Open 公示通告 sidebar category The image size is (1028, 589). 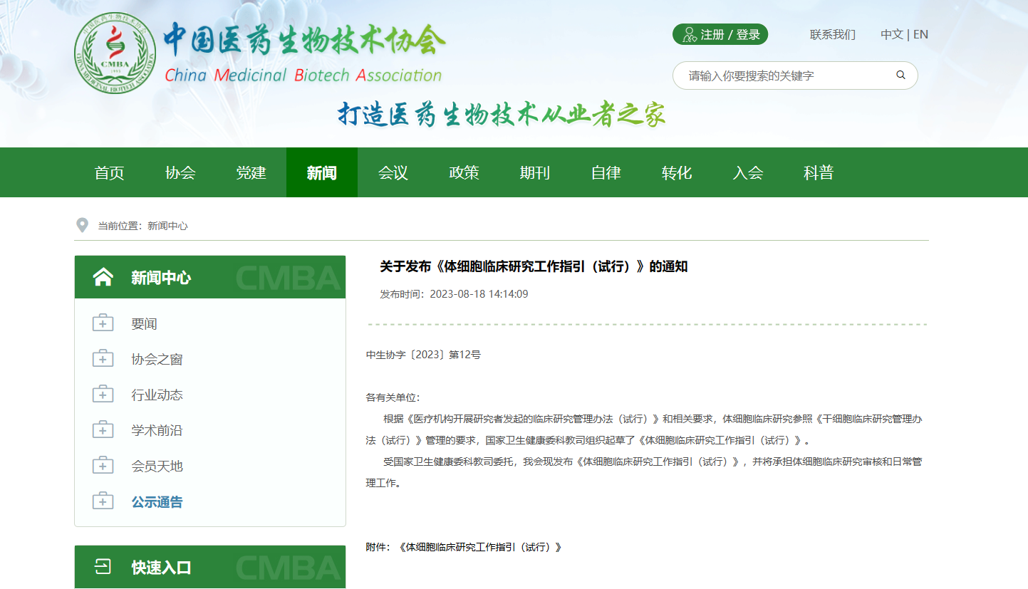coord(157,502)
